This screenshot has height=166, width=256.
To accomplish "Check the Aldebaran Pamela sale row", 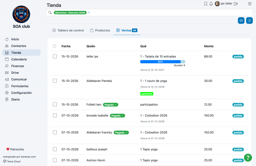I will coord(55,81).
